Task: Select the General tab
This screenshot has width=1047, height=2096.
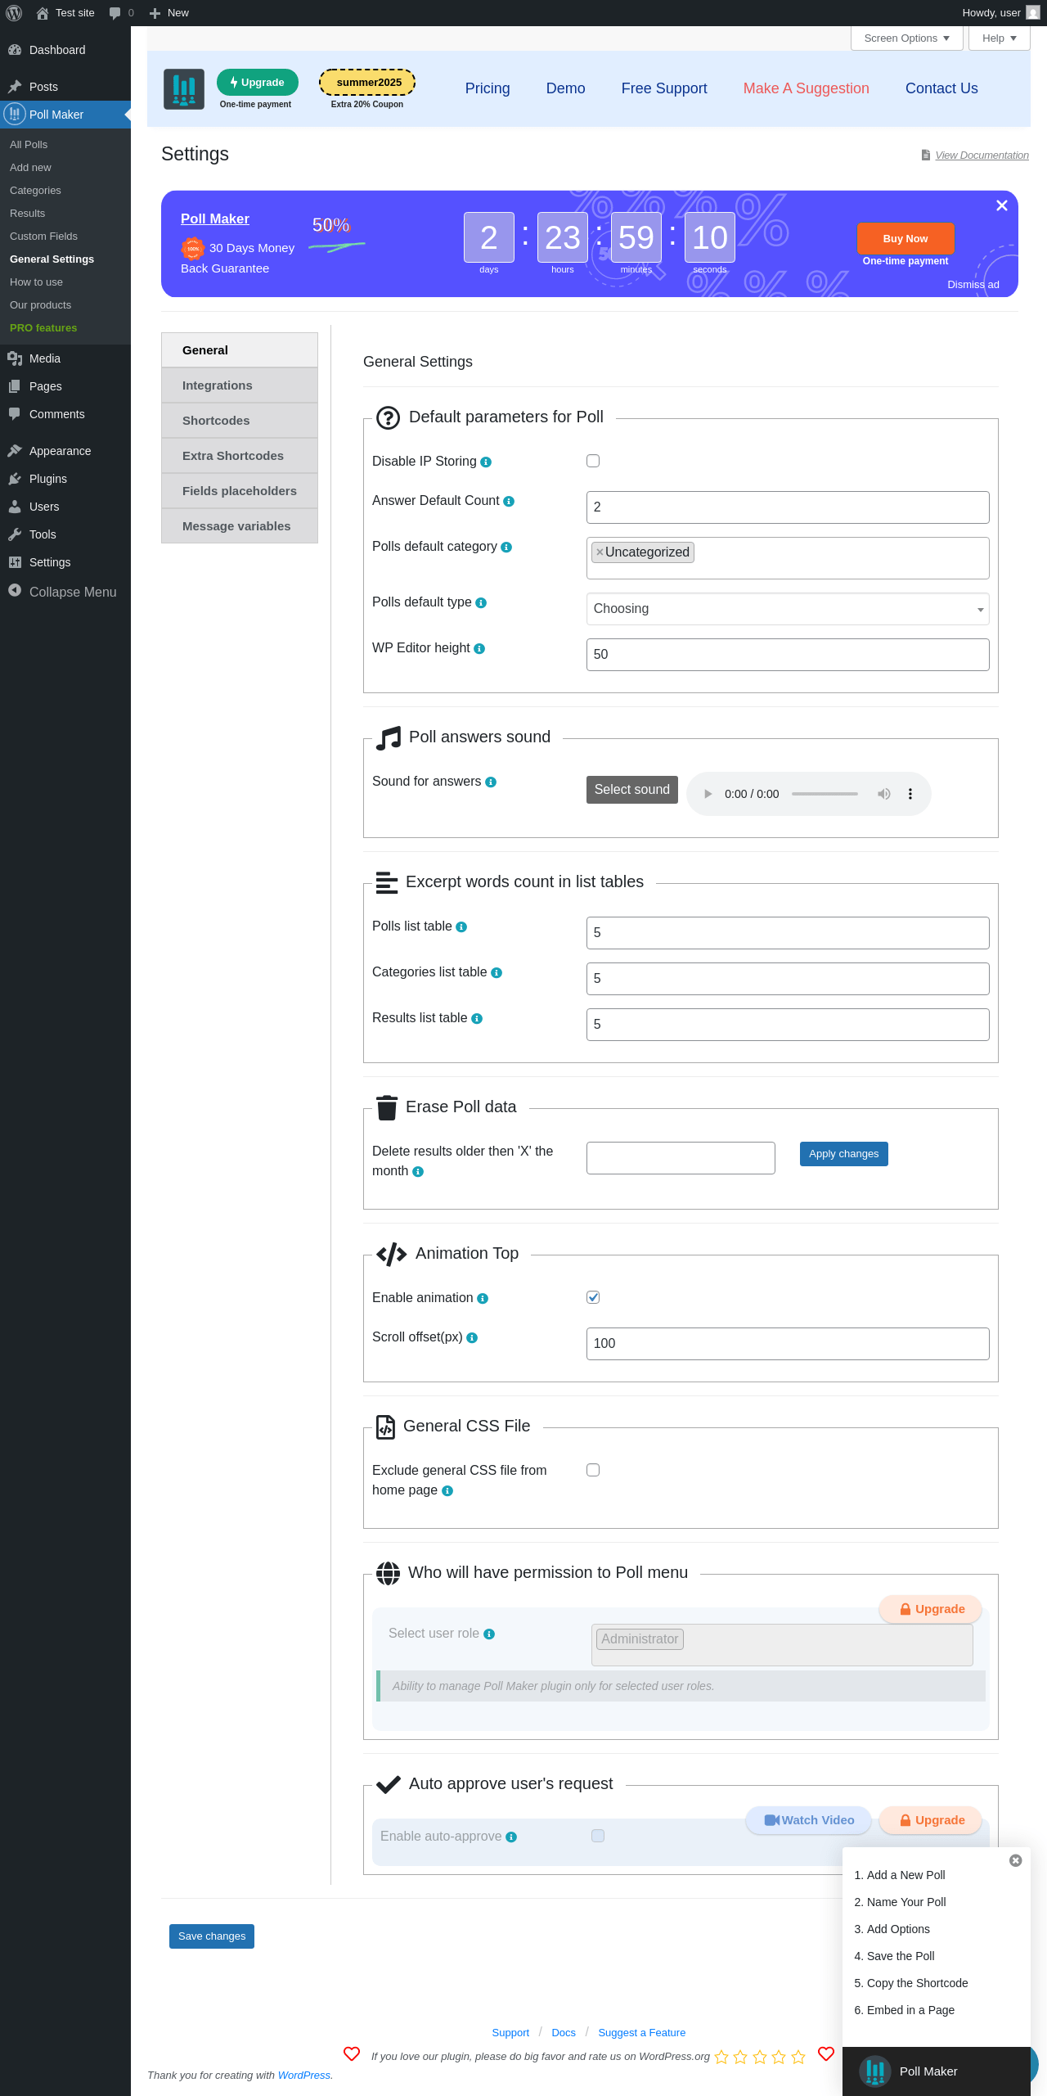Action: (240, 350)
